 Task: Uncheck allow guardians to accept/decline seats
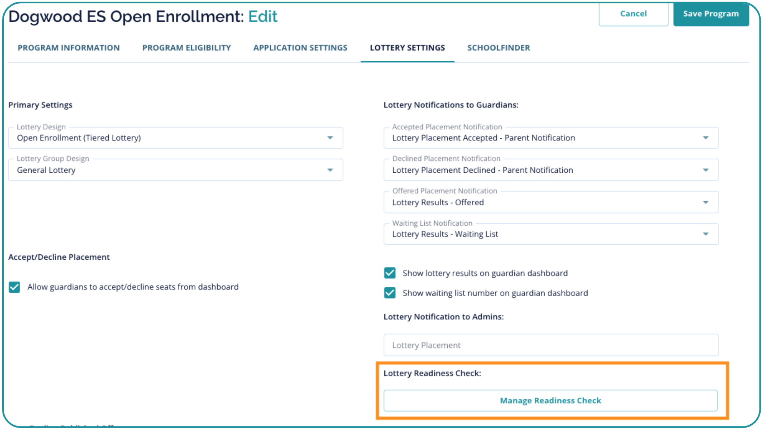click(x=15, y=287)
